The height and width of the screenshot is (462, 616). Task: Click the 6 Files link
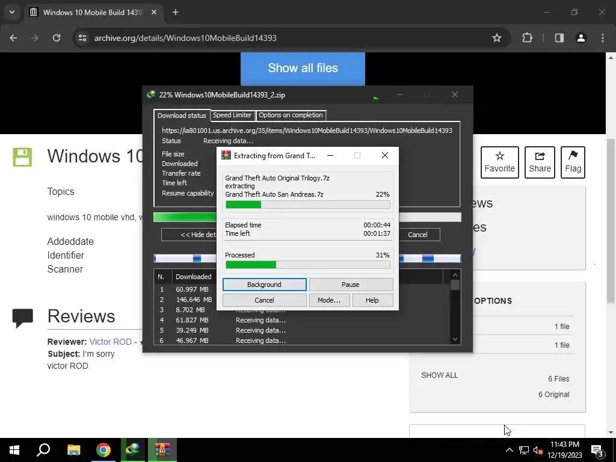pyautogui.click(x=559, y=379)
